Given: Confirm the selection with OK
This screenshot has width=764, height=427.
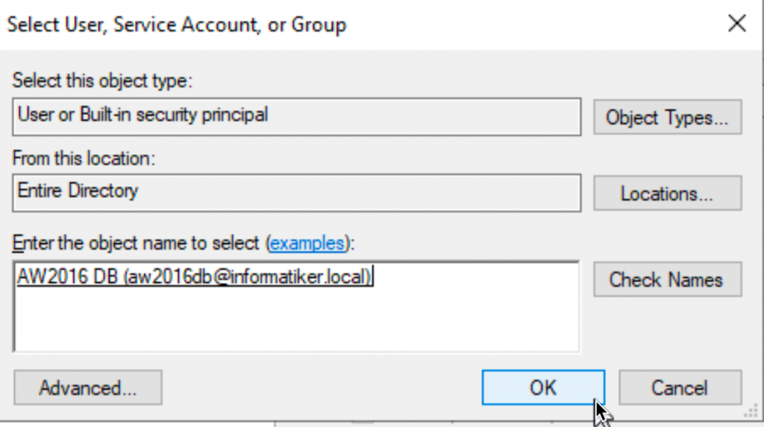Looking at the screenshot, I should pyautogui.click(x=543, y=387).
